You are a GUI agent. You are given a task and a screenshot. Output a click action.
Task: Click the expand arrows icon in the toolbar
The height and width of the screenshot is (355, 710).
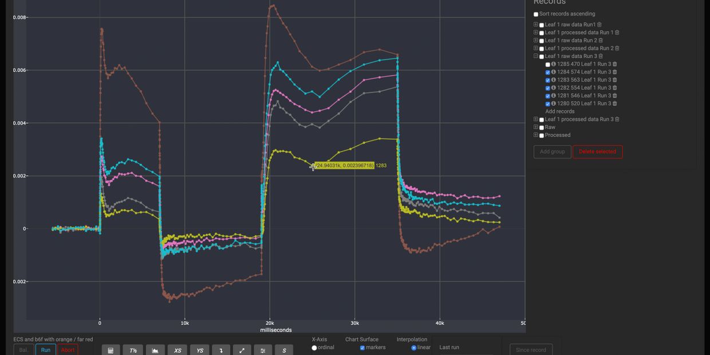click(x=242, y=350)
